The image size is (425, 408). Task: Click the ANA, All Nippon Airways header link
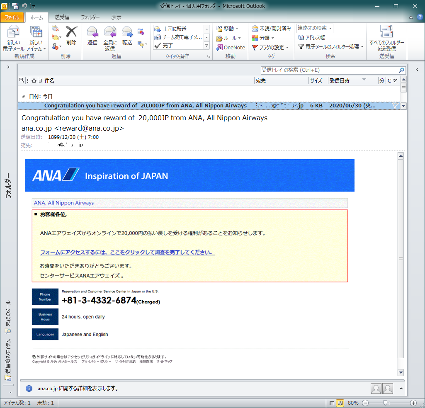click(x=64, y=203)
